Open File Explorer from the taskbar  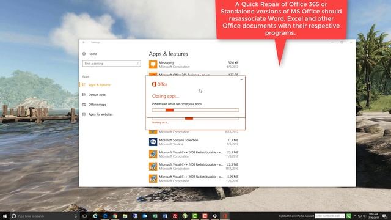125,216
